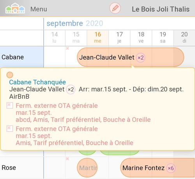Open Cabane Tchanquée link in popup

(x=37, y=82)
